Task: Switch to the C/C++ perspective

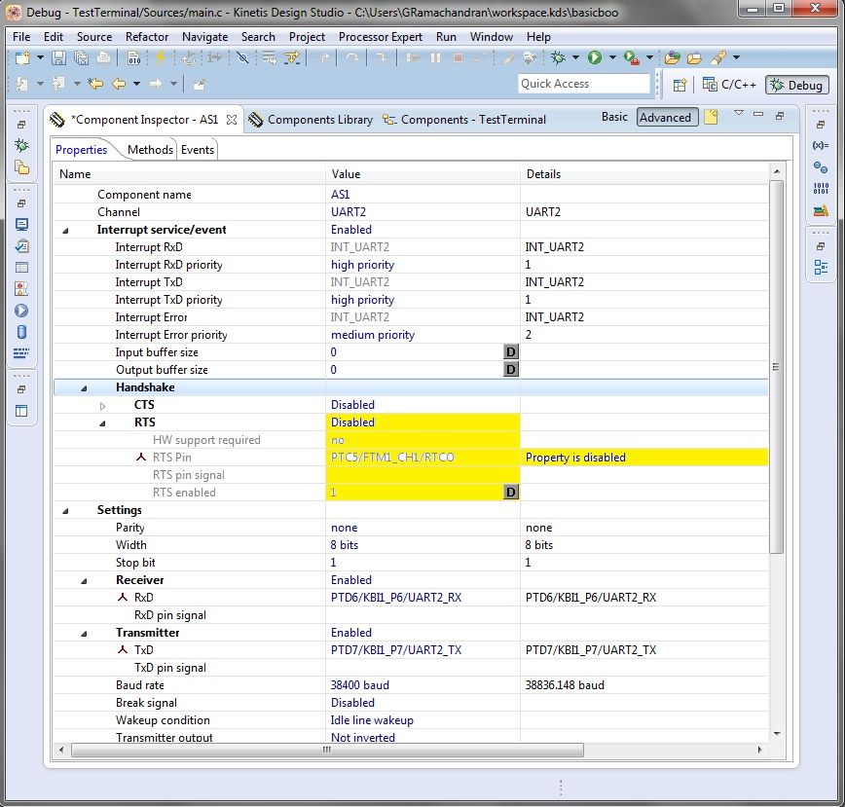Action: point(730,85)
